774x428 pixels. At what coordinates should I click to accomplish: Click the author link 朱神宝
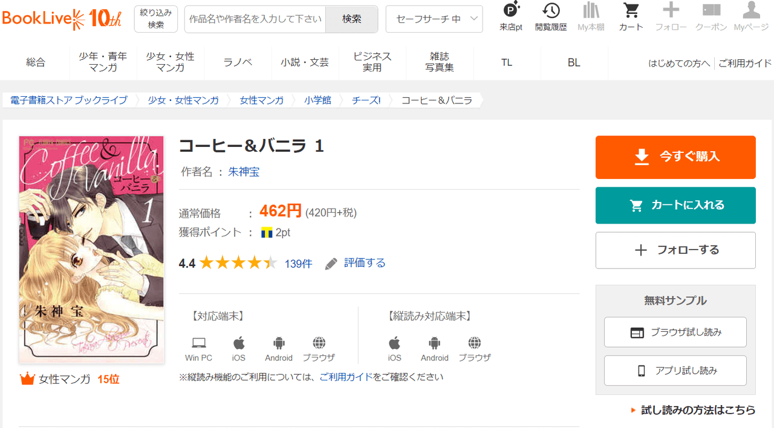pos(244,172)
